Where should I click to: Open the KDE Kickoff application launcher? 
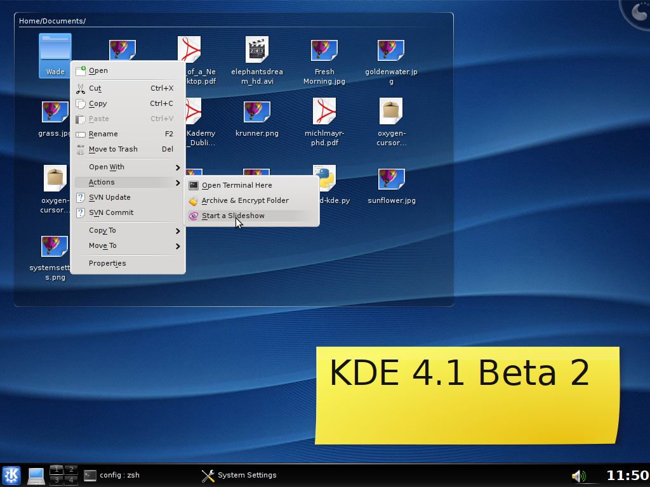[x=11, y=476]
